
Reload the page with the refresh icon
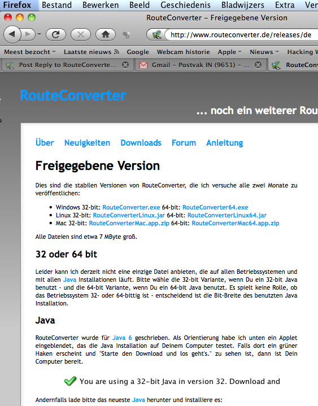tap(56, 34)
